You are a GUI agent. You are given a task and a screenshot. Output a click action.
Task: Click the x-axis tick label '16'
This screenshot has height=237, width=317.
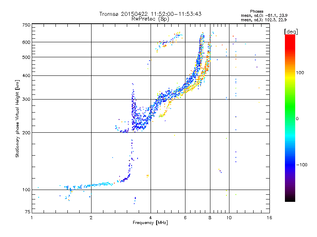pos(269,218)
